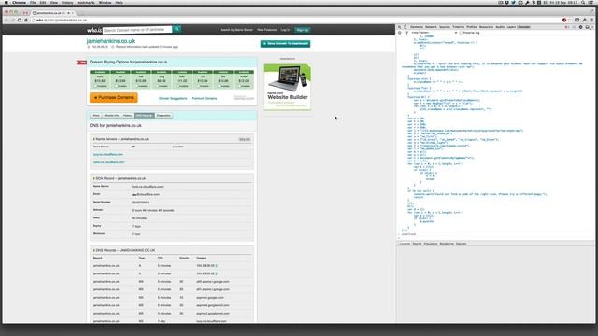Click the Sign Up button

[x=303, y=29]
